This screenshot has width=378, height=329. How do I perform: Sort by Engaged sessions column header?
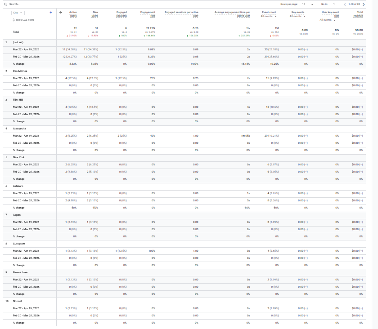pyautogui.click(x=121, y=14)
